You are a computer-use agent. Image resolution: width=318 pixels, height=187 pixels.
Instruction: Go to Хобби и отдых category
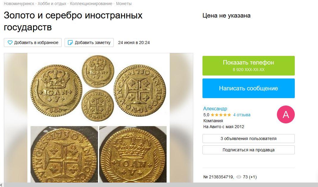click(x=52, y=4)
